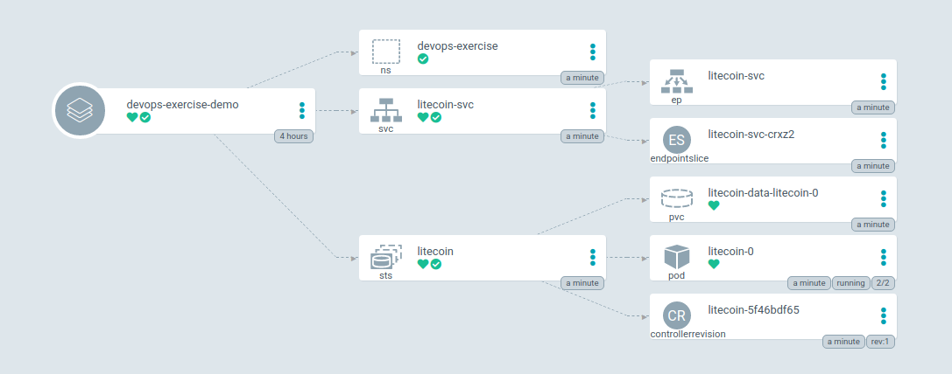Select the litecoin-0 pod title

coord(731,251)
